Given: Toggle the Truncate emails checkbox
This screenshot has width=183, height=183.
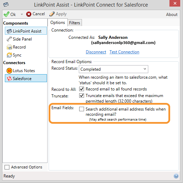Looking at the screenshot, I should coord(82,96).
